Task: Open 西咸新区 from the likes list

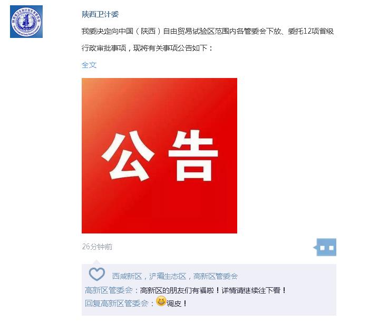Action: 127,276
